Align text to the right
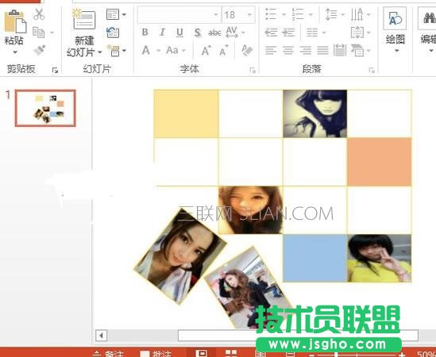This screenshot has width=436, height=357. click(x=305, y=51)
